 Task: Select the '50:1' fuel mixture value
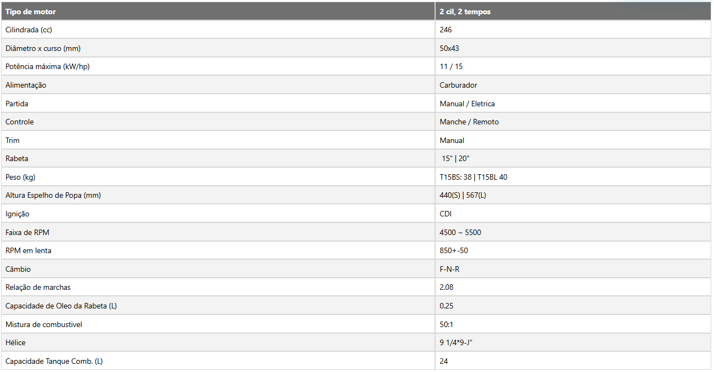click(446, 324)
